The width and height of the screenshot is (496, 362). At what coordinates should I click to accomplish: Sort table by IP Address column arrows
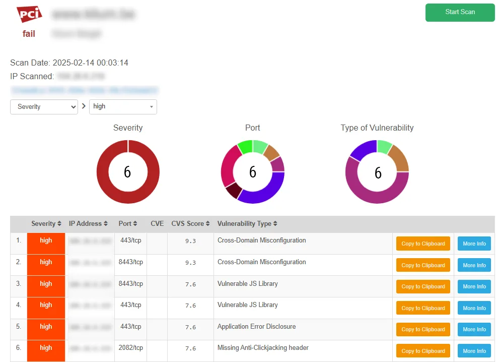pyautogui.click(x=106, y=224)
